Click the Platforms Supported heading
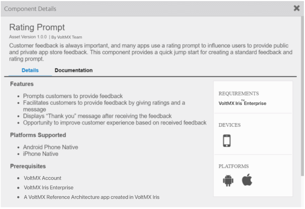This screenshot has width=305, height=209. coord(38,135)
